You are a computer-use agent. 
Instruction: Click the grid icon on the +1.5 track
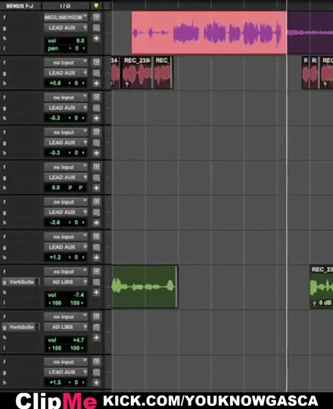[x=96, y=372]
